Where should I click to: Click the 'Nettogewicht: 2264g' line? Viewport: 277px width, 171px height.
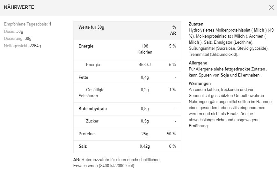click(x=22, y=46)
